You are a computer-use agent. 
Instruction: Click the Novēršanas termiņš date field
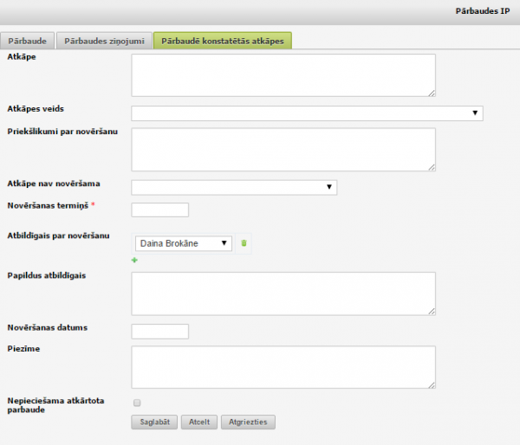pyautogui.click(x=159, y=210)
